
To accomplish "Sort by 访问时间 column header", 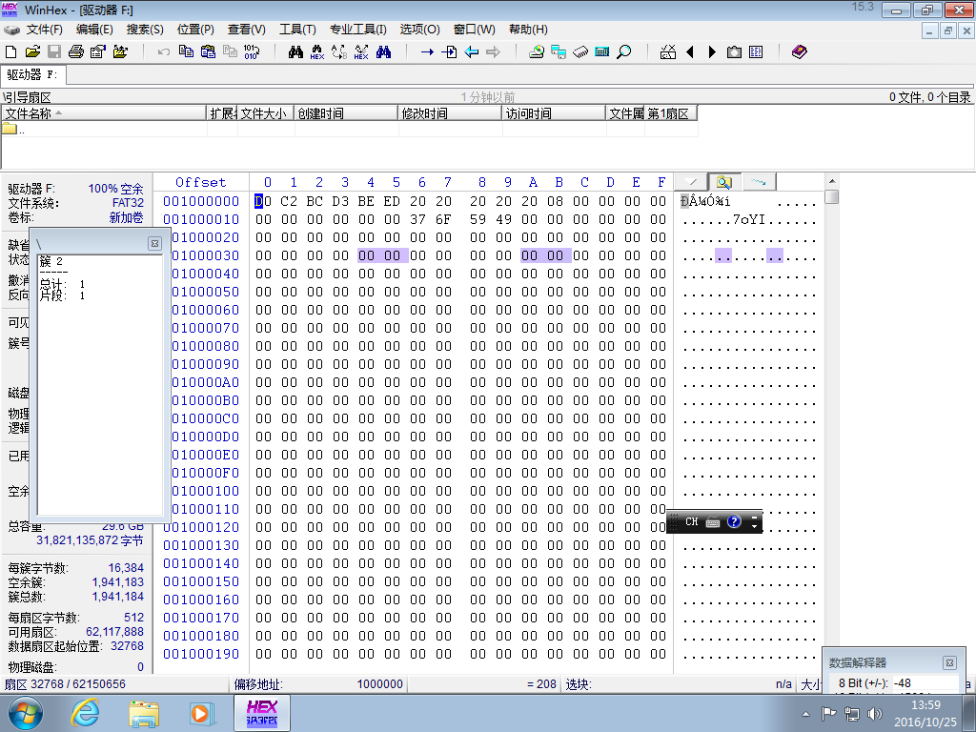I will point(554,113).
